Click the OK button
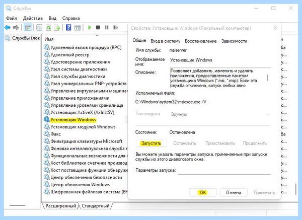The image size is (302, 220). (x=203, y=192)
